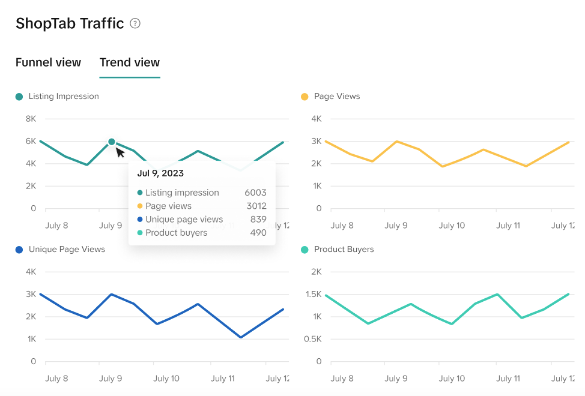585x396 pixels.
Task: Click 0.5K label on Product Buyers chart
Action: 313,339
